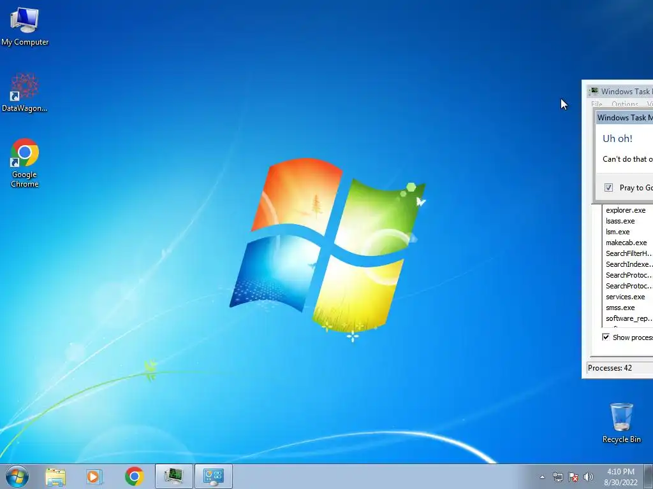The image size is (653, 489).
Task: Open the My Computer desktop icon
Action: coord(25,27)
